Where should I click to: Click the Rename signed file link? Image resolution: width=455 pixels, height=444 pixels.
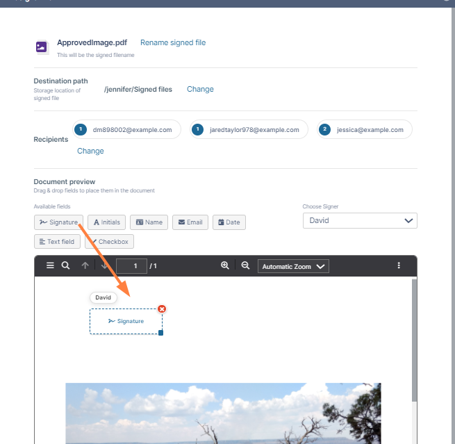[x=173, y=42]
